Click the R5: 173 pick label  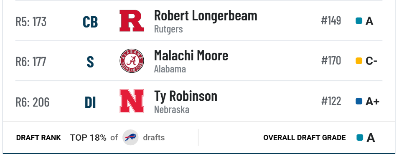pos(31,22)
